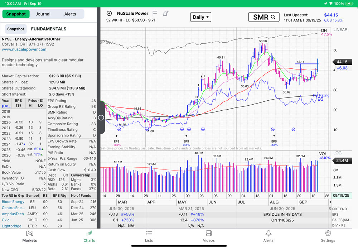Open bottom bar Alerts bell
Image resolution: width=358 pixels, height=249 pixels.
pyautogui.click(x=268, y=236)
